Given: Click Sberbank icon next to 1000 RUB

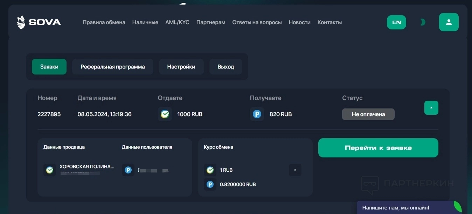Looking at the screenshot, I should point(165,114).
